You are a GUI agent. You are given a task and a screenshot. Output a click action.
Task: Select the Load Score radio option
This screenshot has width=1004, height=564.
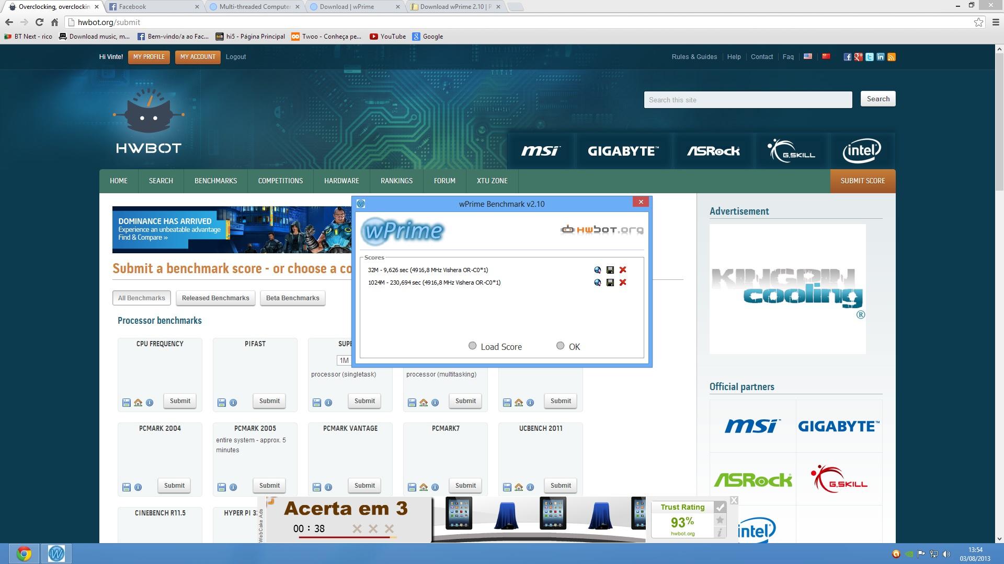[472, 346]
